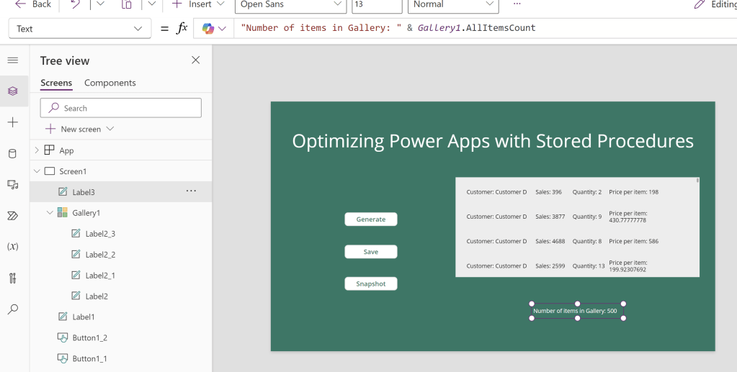This screenshot has height=372, width=737.
Task: Collapse the Gallery1 node in tree
Action: point(50,213)
